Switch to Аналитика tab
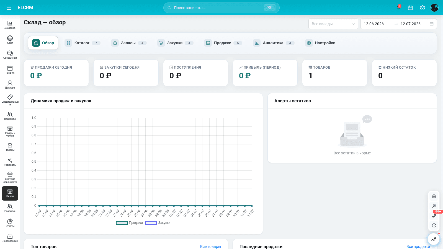The height and width of the screenshot is (249, 443). click(x=274, y=43)
